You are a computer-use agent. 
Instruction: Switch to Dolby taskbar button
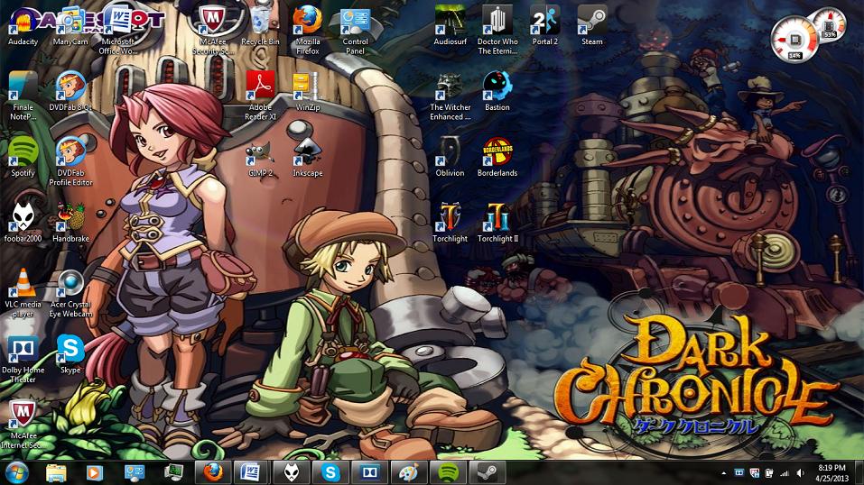click(x=370, y=472)
